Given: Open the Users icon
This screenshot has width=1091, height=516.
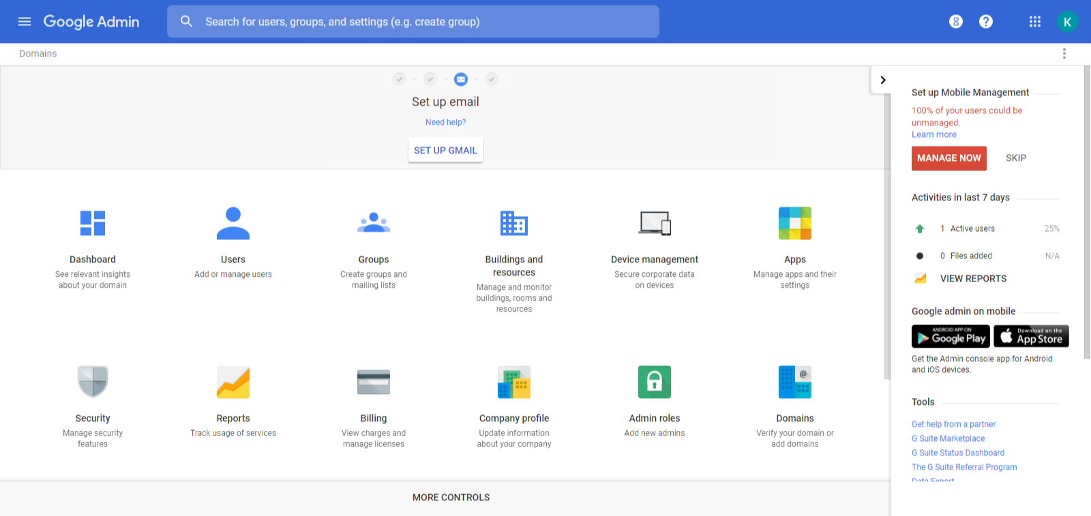Looking at the screenshot, I should tap(233, 224).
